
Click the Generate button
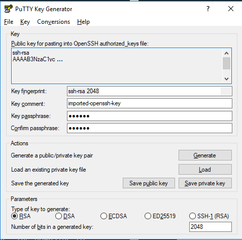(205, 155)
